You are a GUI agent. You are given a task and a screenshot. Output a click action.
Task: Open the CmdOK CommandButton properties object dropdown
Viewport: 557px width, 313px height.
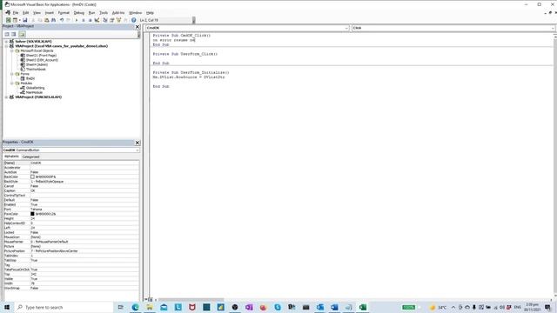(138, 150)
